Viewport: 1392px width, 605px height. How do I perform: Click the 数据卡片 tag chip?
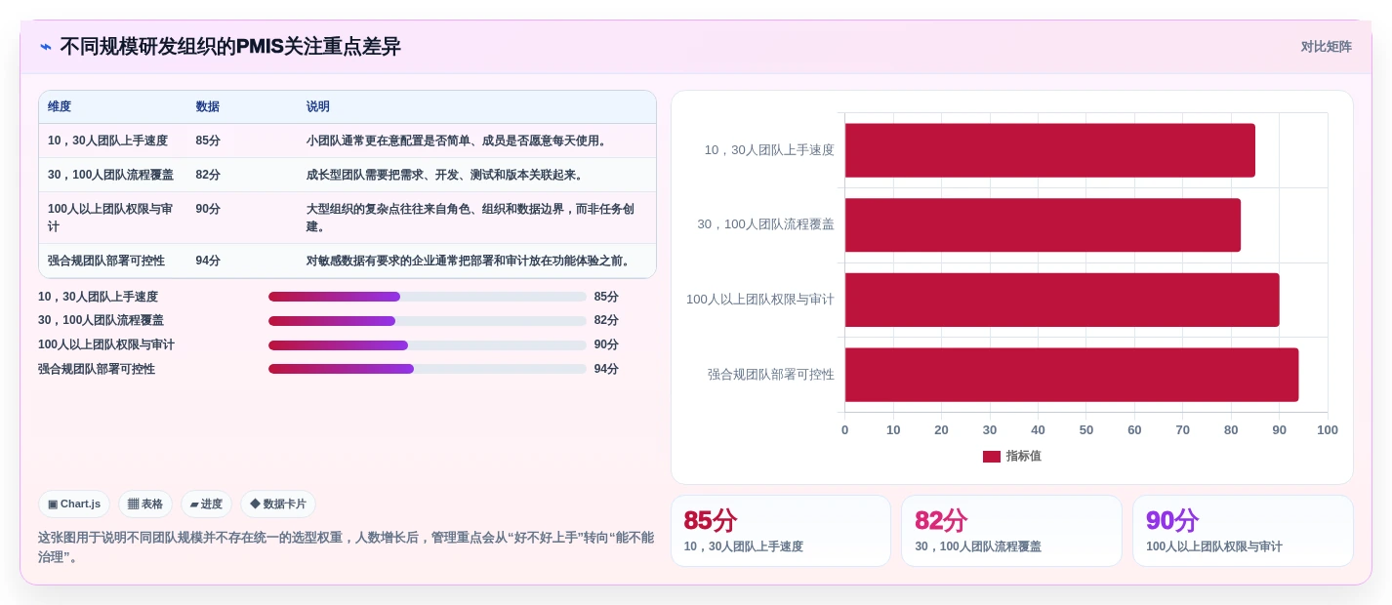[x=278, y=504]
